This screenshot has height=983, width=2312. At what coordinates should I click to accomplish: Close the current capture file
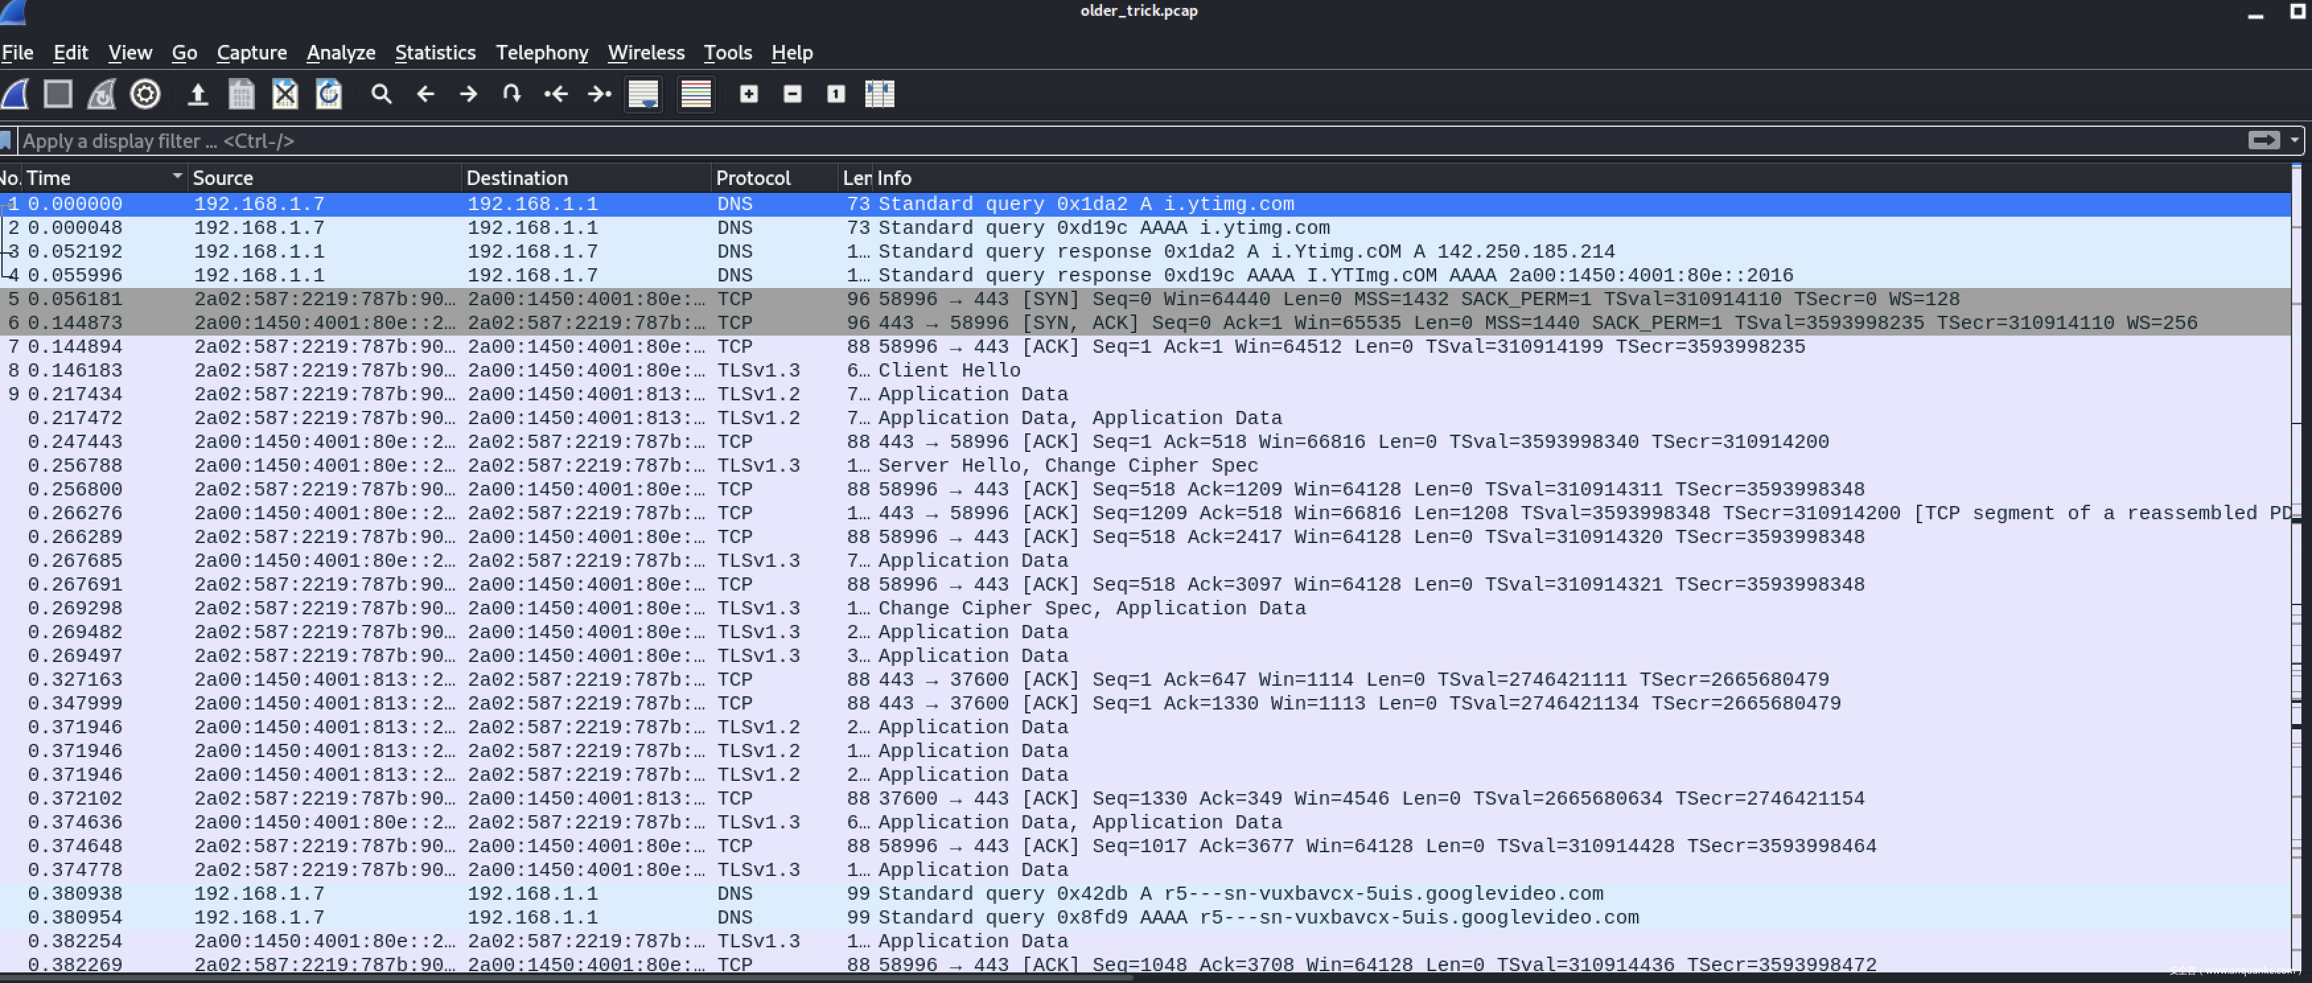click(x=285, y=94)
